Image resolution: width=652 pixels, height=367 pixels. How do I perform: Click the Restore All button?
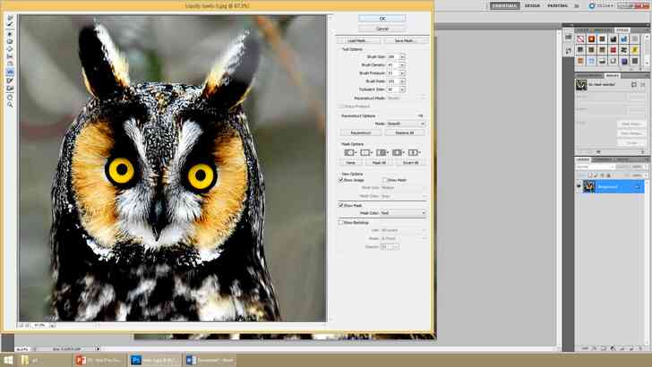(405, 133)
